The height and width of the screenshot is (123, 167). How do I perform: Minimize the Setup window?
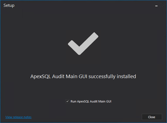(156, 6)
